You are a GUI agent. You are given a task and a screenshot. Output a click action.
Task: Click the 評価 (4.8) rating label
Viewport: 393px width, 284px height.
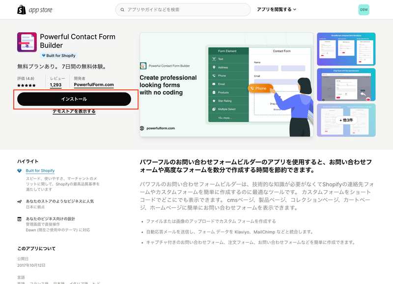tap(26, 78)
